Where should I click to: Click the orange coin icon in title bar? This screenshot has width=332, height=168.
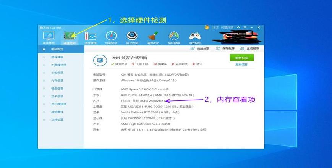(207, 27)
